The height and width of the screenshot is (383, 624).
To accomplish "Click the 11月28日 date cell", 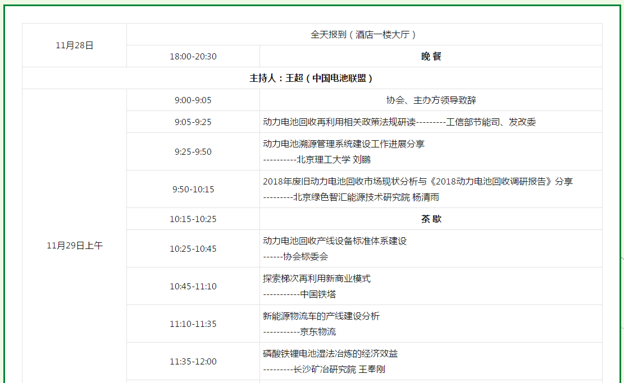I will click(74, 45).
